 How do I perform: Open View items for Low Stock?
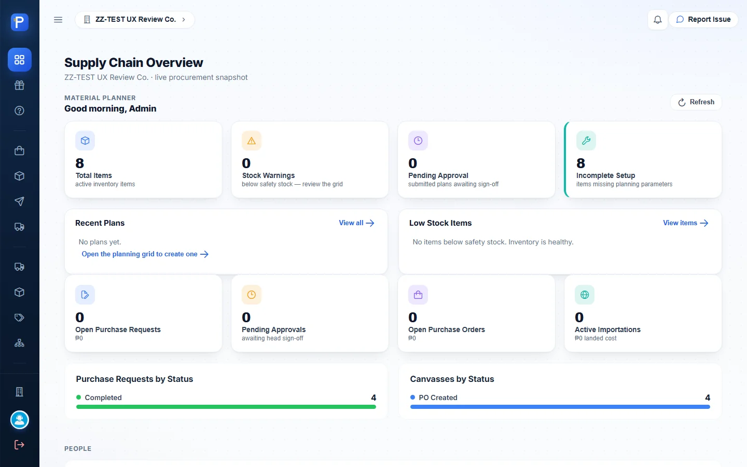[686, 223]
